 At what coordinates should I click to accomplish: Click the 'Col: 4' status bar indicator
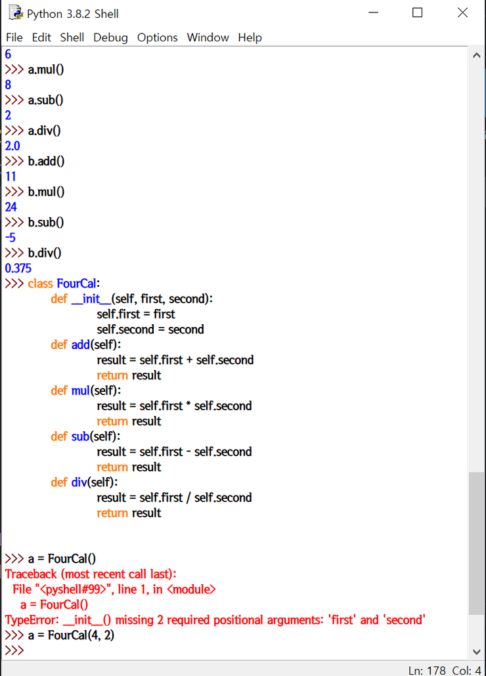pos(466,670)
